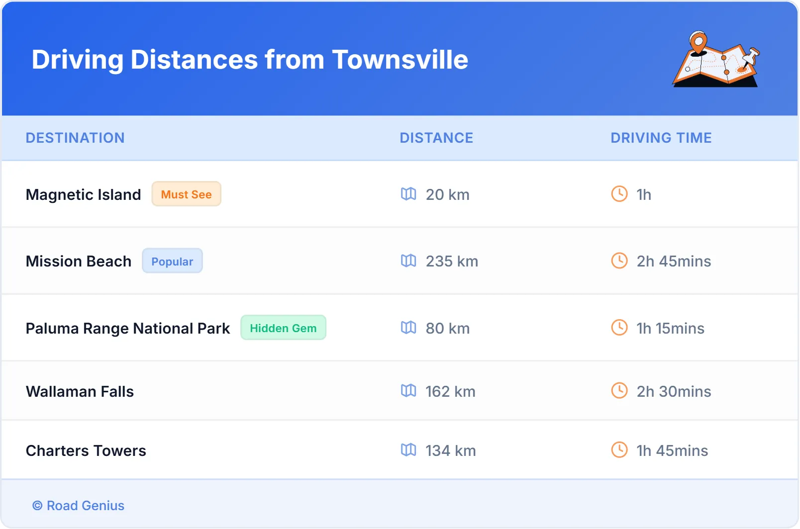Click the 80 km distance value
Image resolution: width=800 pixels, height=529 pixels.
448,328
